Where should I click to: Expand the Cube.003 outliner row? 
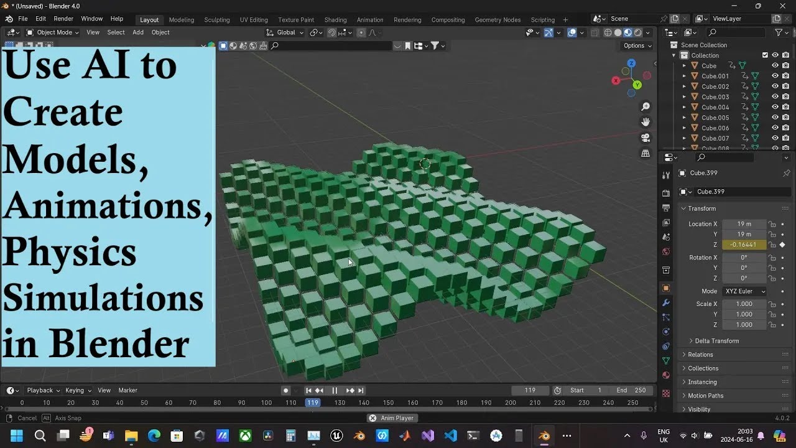[684, 96]
